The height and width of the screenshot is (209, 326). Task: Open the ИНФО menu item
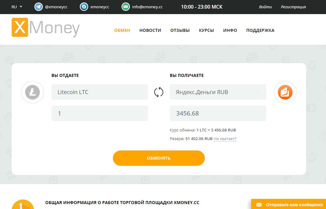pyautogui.click(x=230, y=30)
